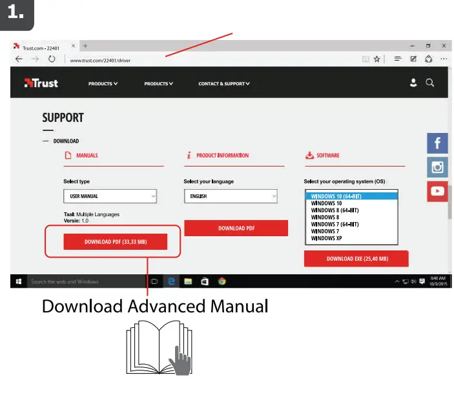Click the DOWNLOAD PDF product information button
The image size is (454, 415).
point(236,228)
